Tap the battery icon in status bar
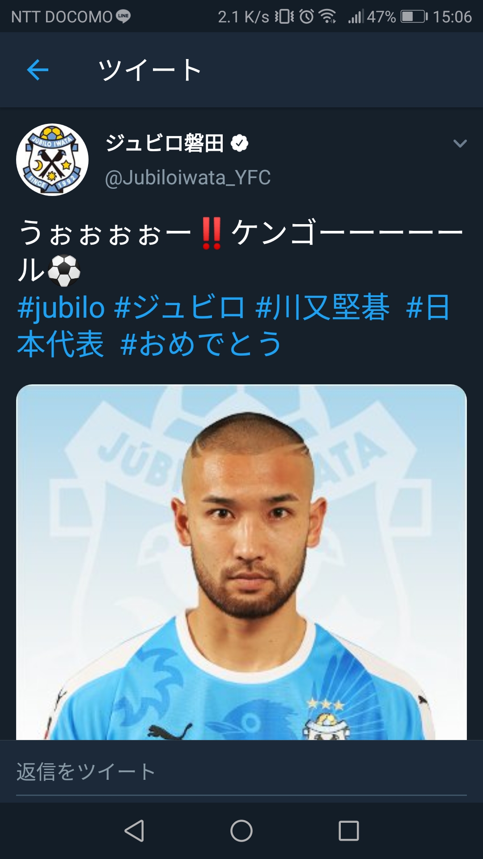Screen dimensions: 483x859 tap(414, 17)
